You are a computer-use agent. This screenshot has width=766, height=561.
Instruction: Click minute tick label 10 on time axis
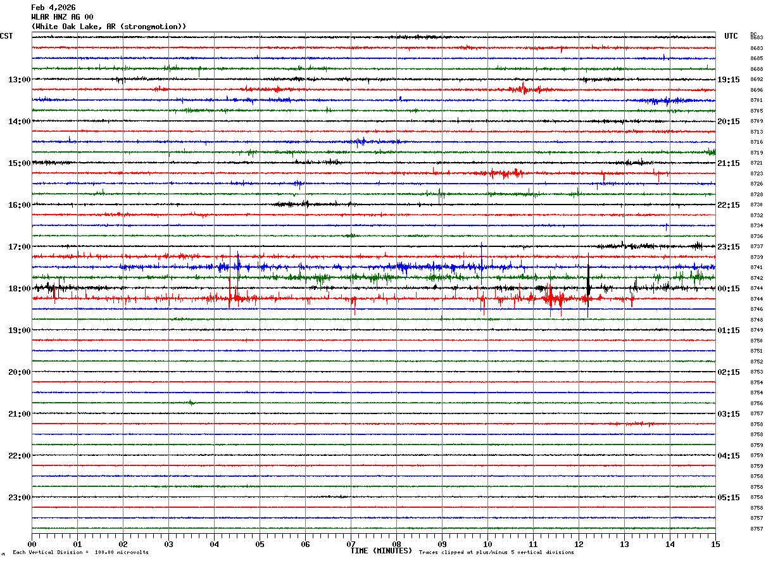pos(487,544)
